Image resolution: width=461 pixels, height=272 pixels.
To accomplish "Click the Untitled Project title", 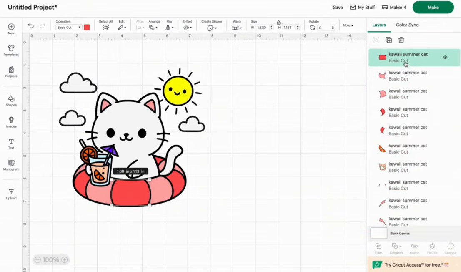I will [x=33, y=8].
